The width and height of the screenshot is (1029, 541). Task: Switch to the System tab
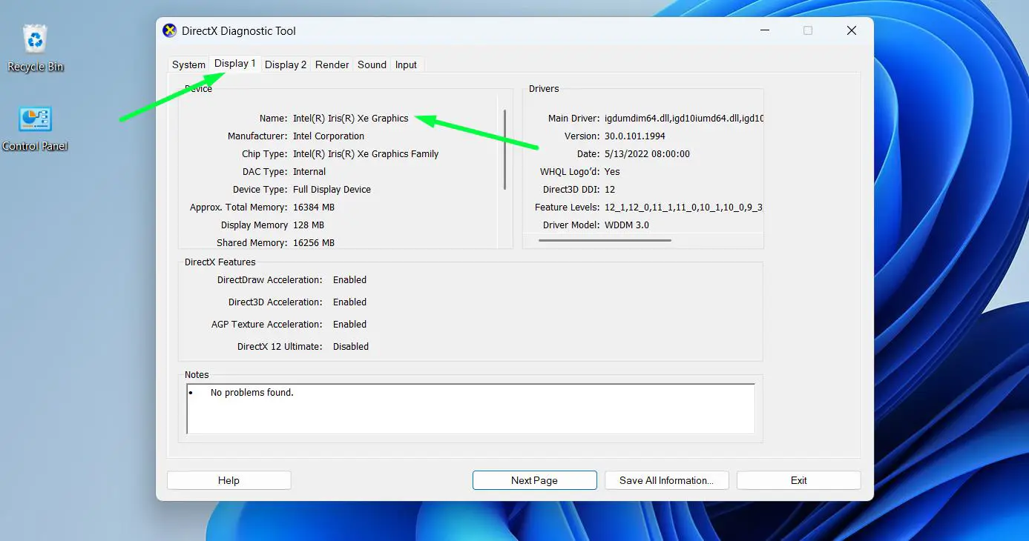coord(188,64)
